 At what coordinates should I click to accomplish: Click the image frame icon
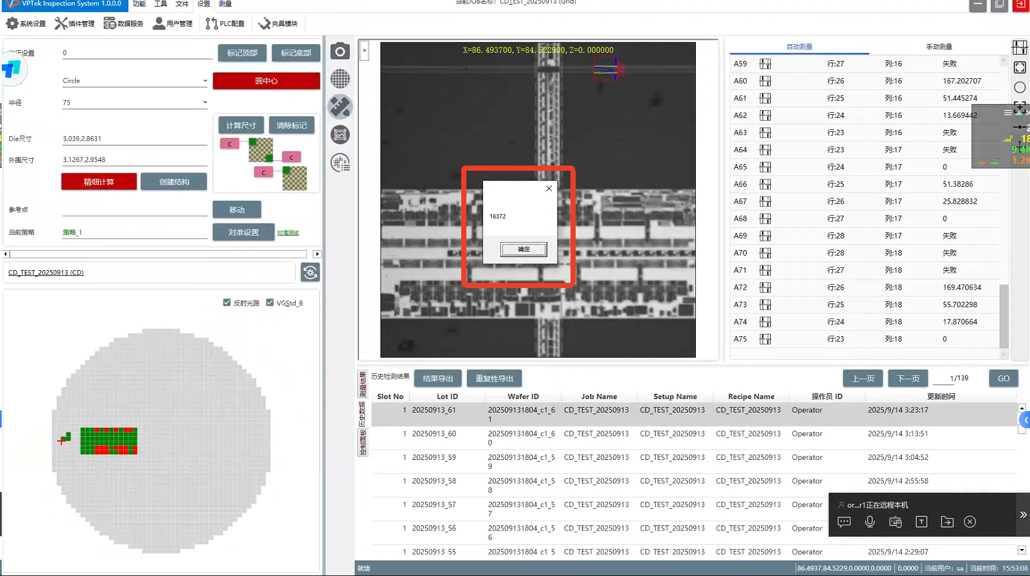point(340,135)
